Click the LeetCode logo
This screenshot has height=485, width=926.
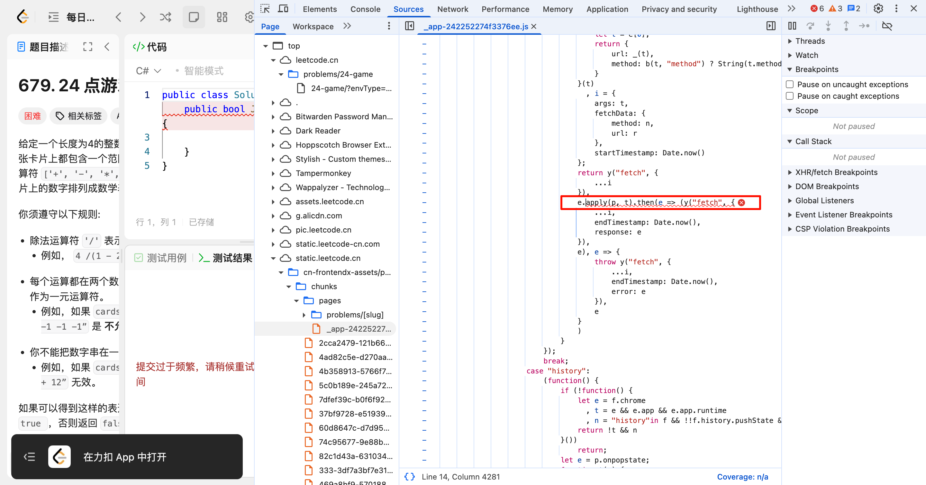pos(23,17)
